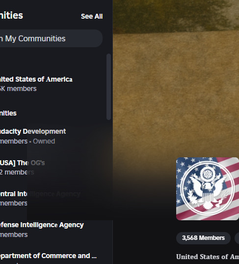Click the members count under The OG's
This screenshot has height=264, width=239.
click(x=17, y=172)
